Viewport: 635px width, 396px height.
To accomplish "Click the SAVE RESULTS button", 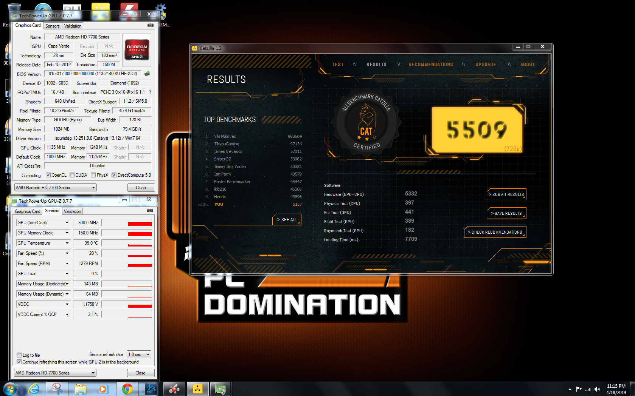I will (506, 213).
